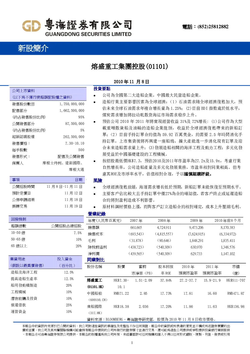Click the 中國船舶 stock name

95,293
